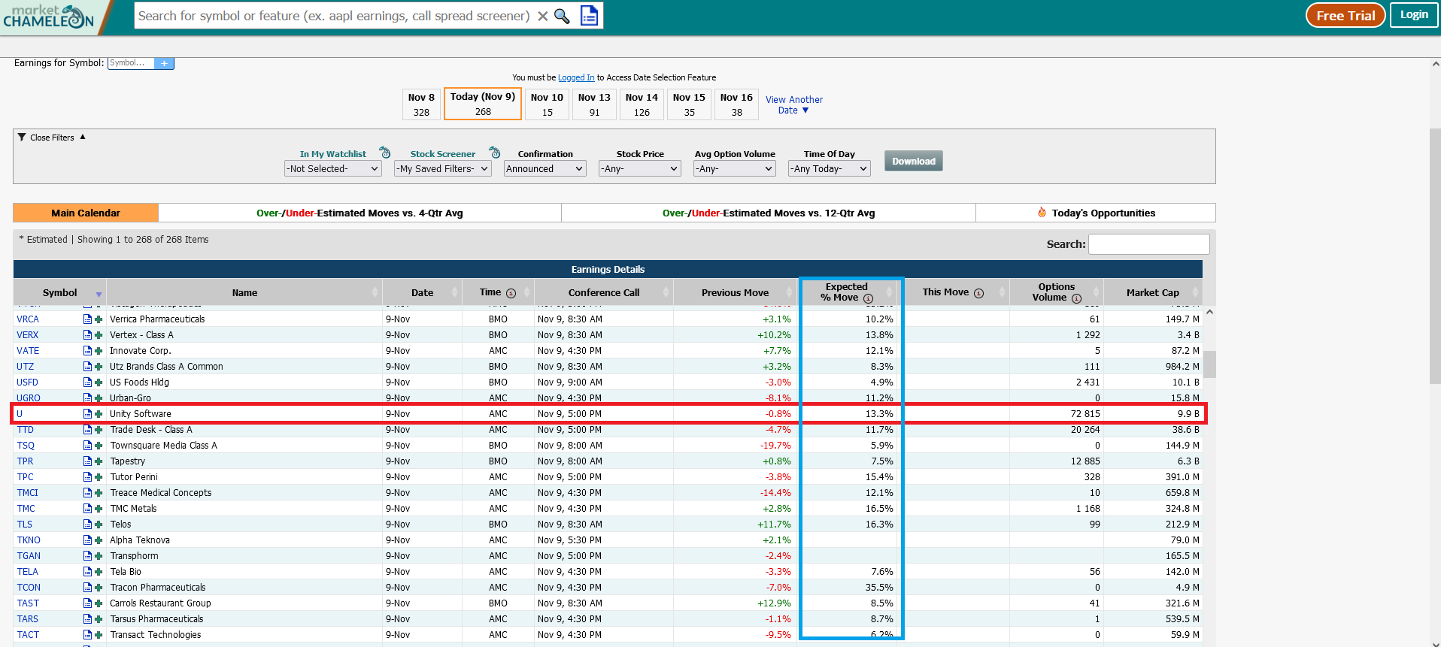Open document icon in Telos row
1441x647 pixels.
[87, 525]
